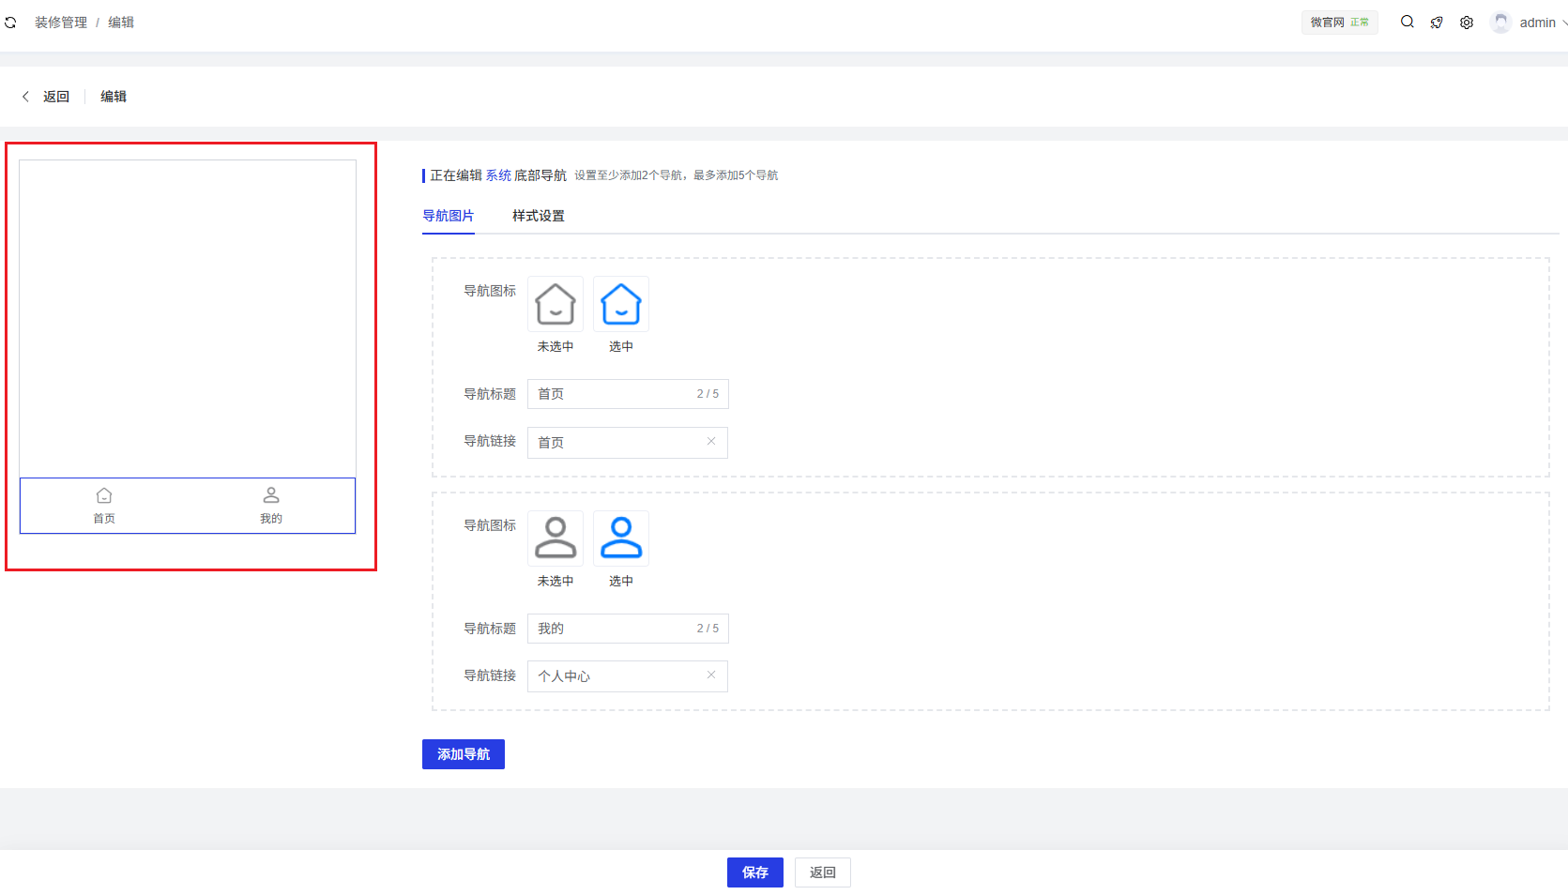Viewport: 1568px width, 895px height.
Task: Switch to the 导航图片 tab
Action: (x=448, y=216)
